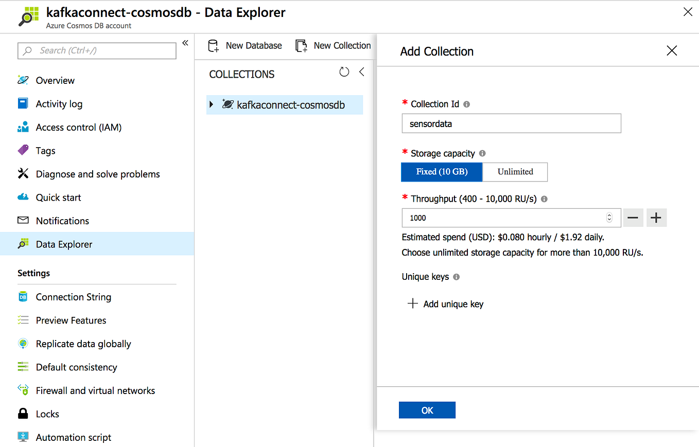Collapse the left navigation sidebar
699x447 pixels.
(x=185, y=43)
